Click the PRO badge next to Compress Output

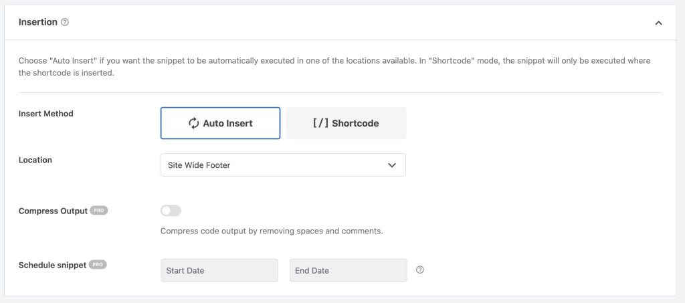click(x=99, y=211)
